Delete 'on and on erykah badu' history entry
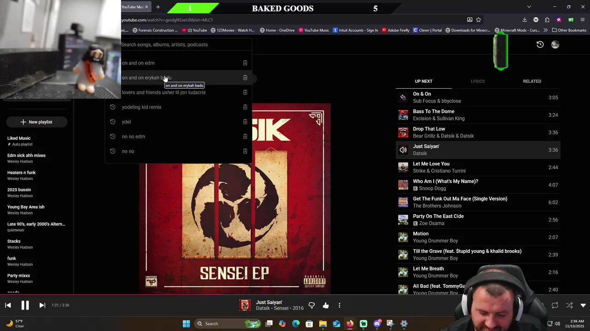 (x=245, y=78)
